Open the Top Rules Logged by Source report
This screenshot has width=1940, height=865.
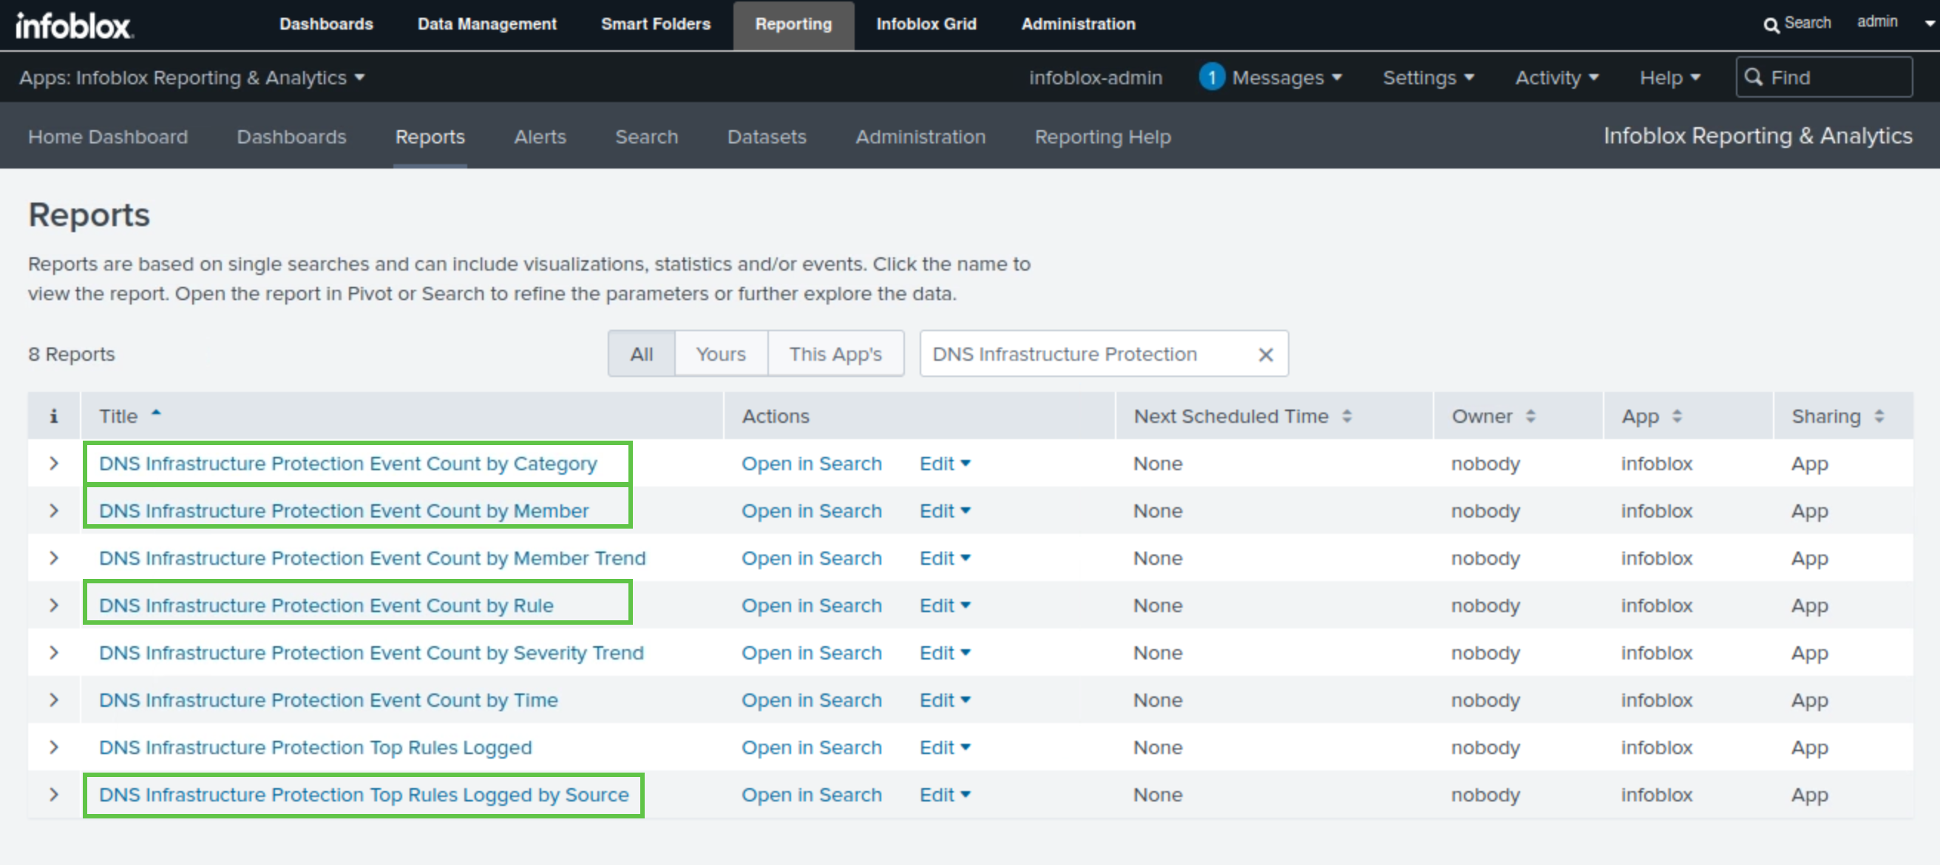pos(364,796)
